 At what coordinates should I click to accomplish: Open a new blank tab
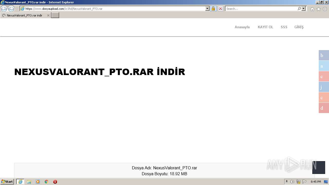(x=55, y=15)
